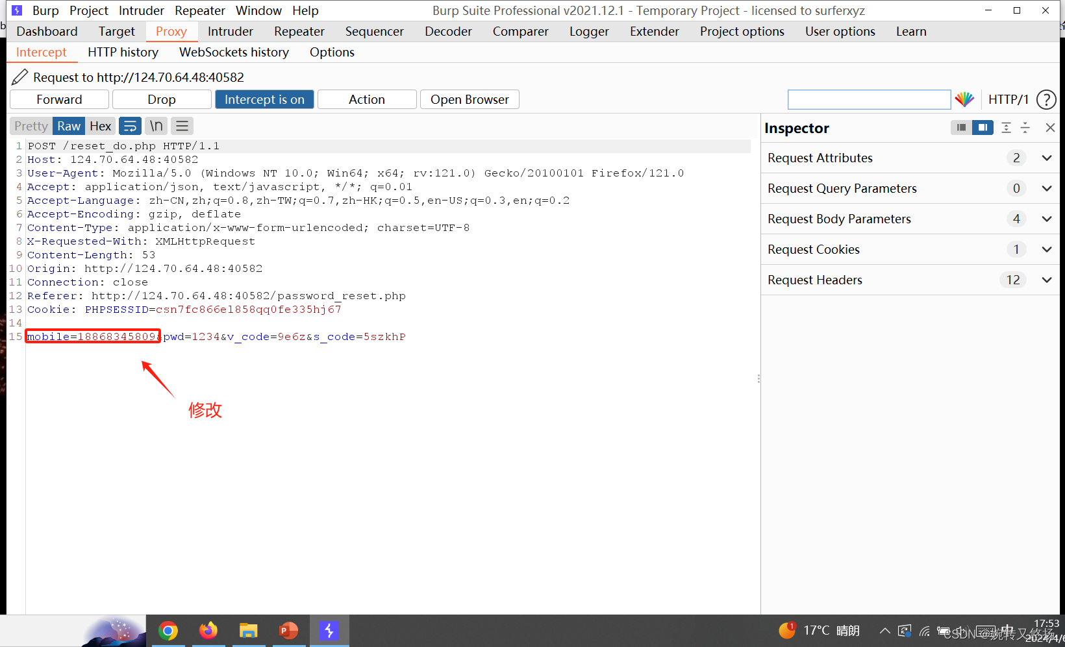Click the Cookie PHPSESSID header line
This screenshot has width=1065, height=647.
(x=184, y=310)
